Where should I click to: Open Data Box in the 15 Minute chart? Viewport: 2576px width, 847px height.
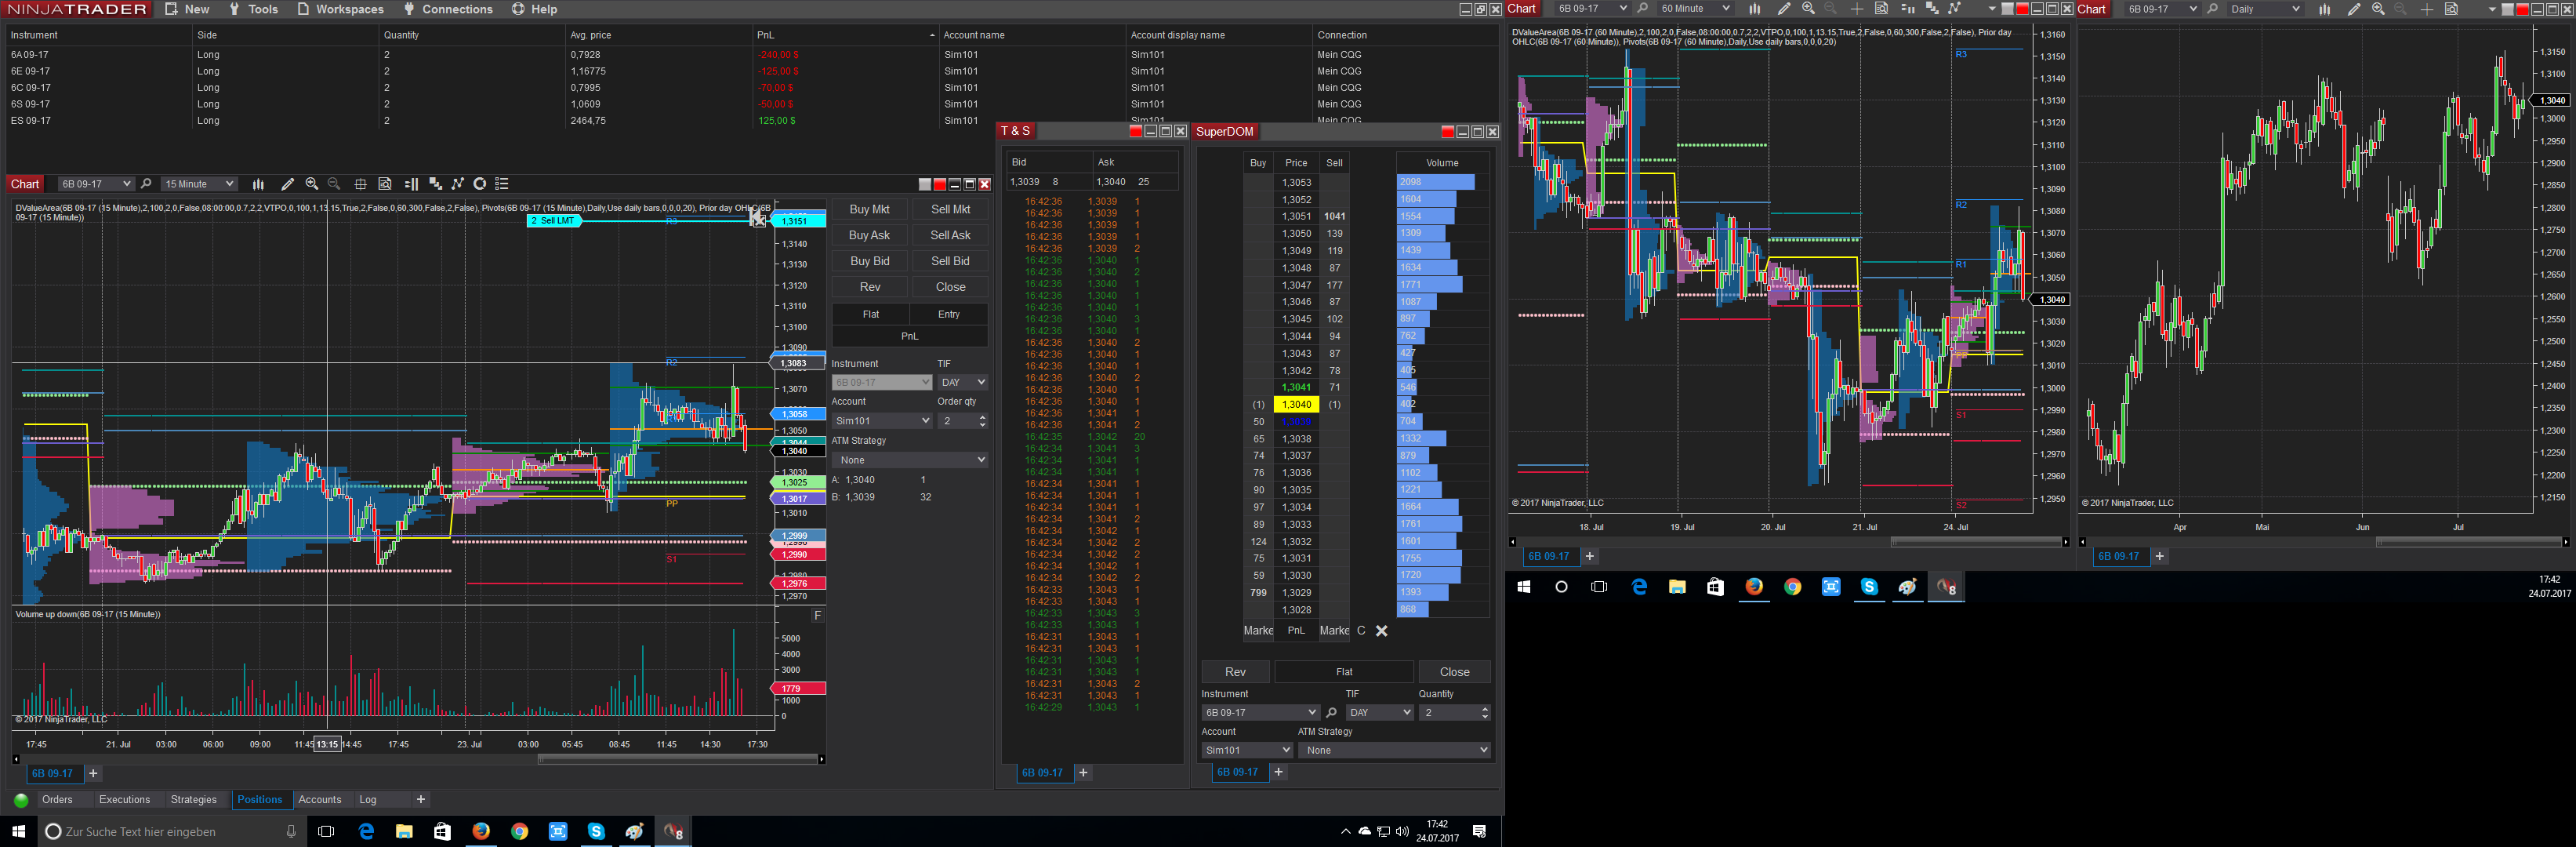coord(385,184)
